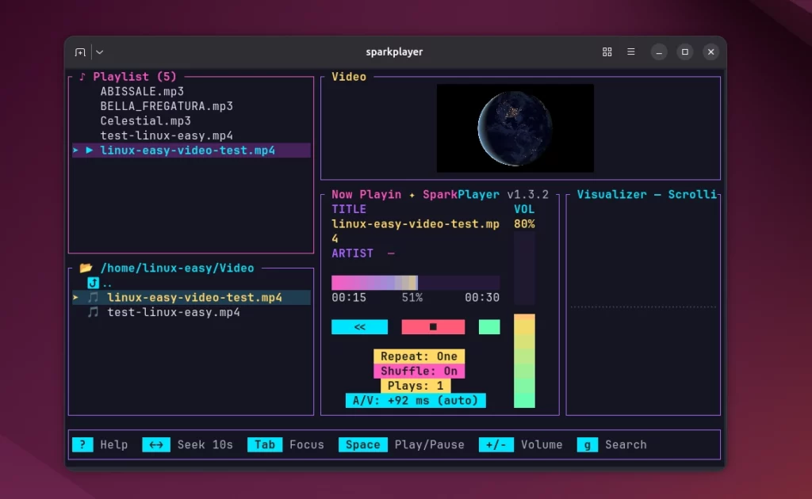The height and width of the screenshot is (499, 812).
Task: Click the play triangle icon in playlist
Action: coord(89,150)
